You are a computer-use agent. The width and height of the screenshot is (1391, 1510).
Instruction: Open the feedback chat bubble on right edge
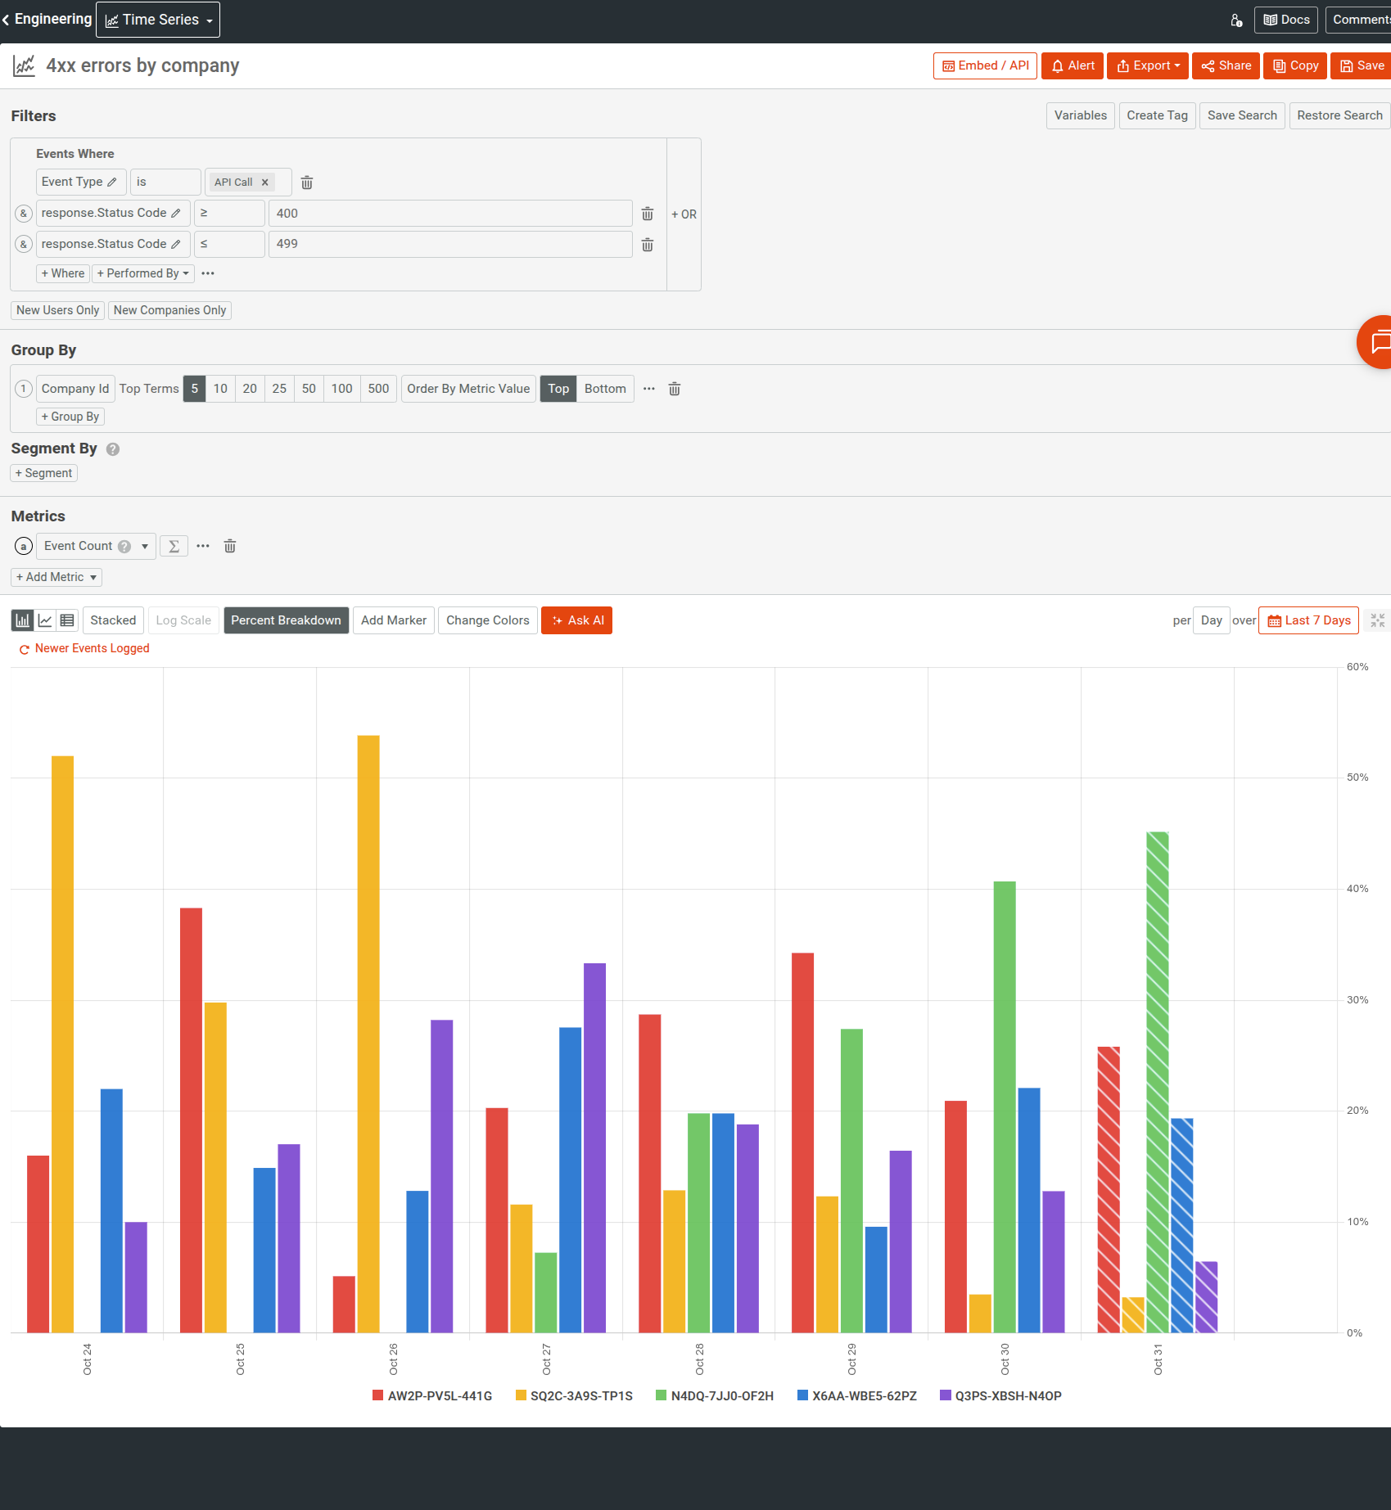tap(1380, 342)
